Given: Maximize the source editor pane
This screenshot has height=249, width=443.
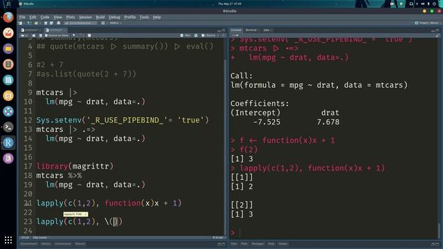Looking at the screenshot, I should (x=224, y=30).
